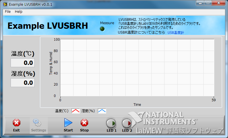This screenshot has width=228, height=138.
Task: Click inside the Temp & Humid chart area
Action: (137, 68)
